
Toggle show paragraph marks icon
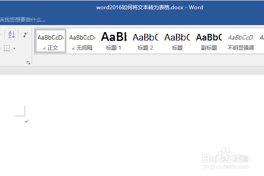point(25,35)
